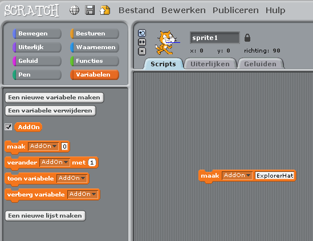This screenshot has width=313, height=241.
Task: Click Een nieuwe lijst maken button
Action: pos(45,216)
